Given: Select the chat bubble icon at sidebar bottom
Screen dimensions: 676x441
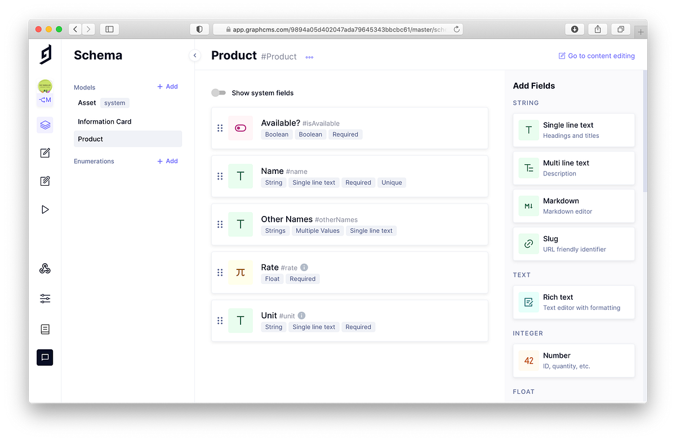Looking at the screenshot, I should [45, 357].
